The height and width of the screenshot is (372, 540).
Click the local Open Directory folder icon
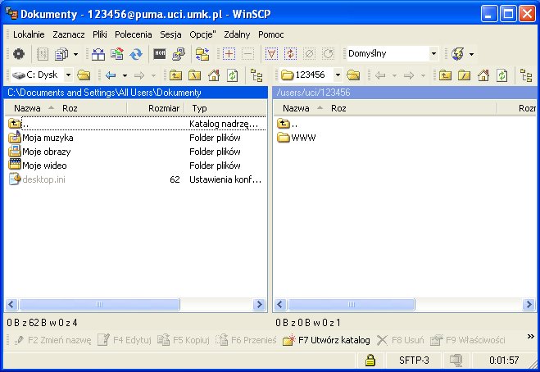[84, 75]
